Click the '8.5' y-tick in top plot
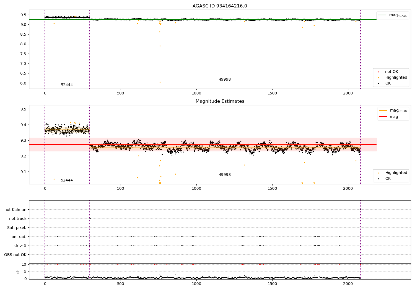 (23, 34)
